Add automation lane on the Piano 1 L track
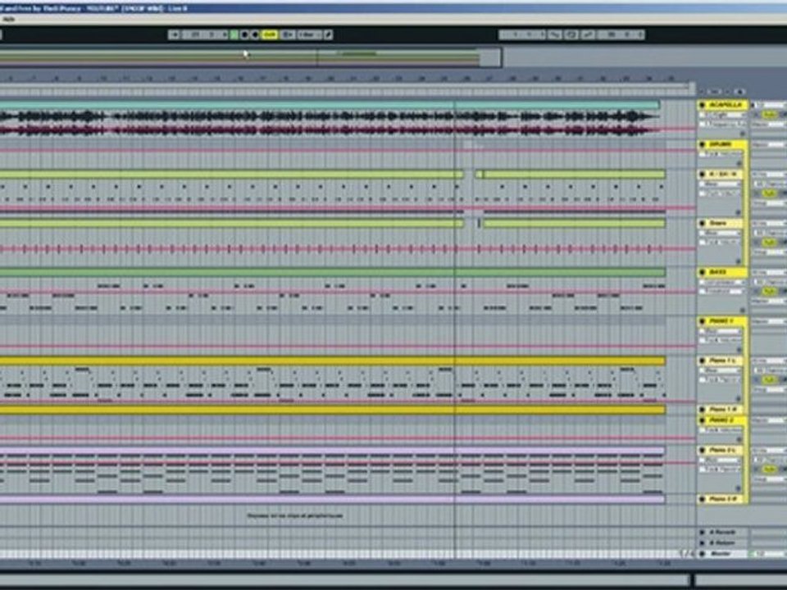787x590 pixels. (739, 398)
